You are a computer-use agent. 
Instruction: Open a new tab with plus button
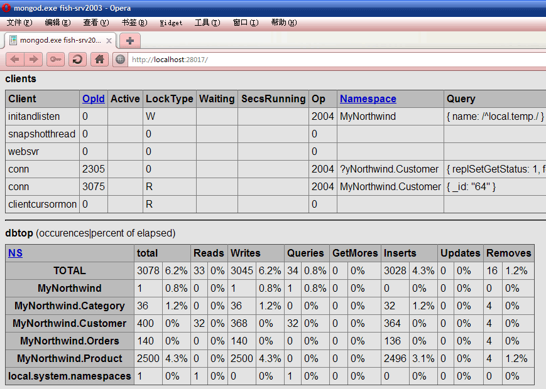(x=130, y=41)
